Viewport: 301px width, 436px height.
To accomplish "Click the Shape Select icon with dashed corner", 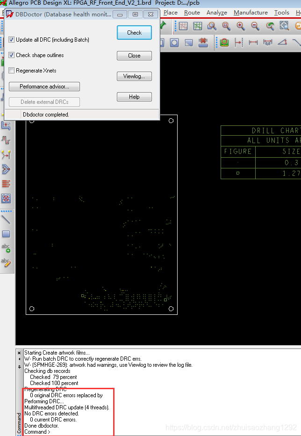I will pos(189,43).
